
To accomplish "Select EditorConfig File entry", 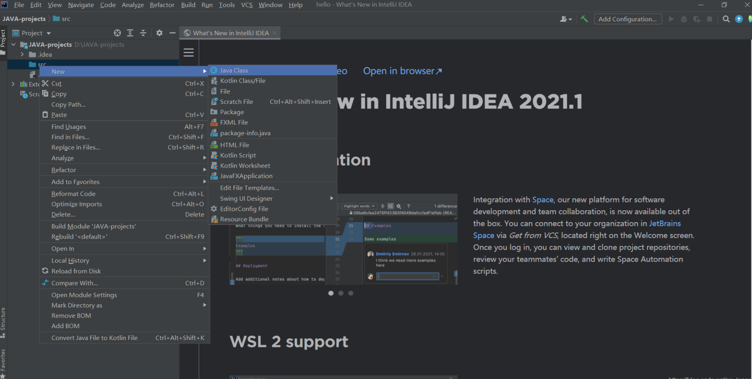I will [273, 209].
